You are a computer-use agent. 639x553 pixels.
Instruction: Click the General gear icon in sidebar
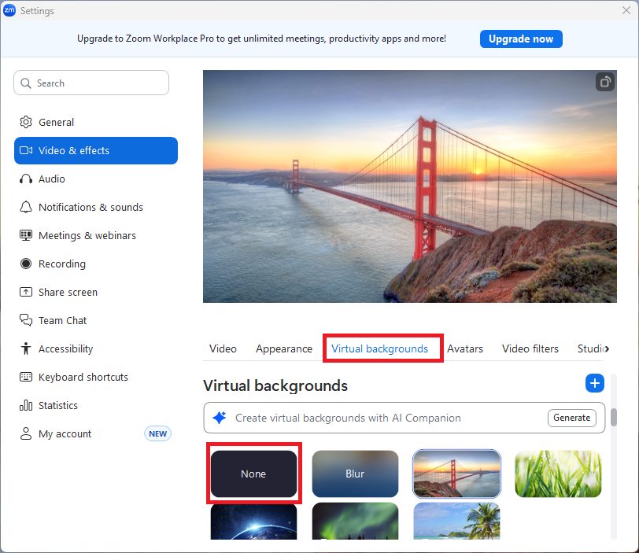[x=26, y=123]
